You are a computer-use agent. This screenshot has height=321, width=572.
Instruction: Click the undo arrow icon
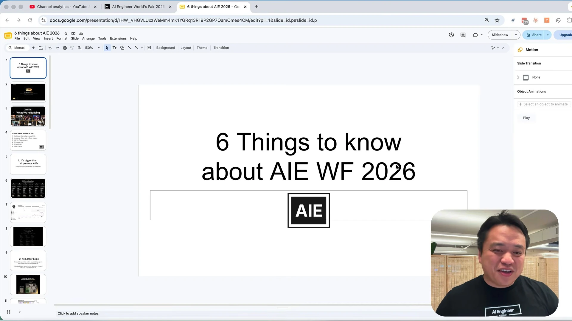[x=50, y=48]
